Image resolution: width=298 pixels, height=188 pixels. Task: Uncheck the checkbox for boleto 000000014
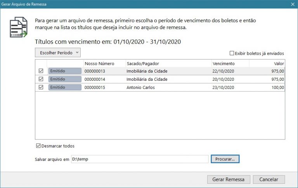pyautogui.click(x=41, y=79)
